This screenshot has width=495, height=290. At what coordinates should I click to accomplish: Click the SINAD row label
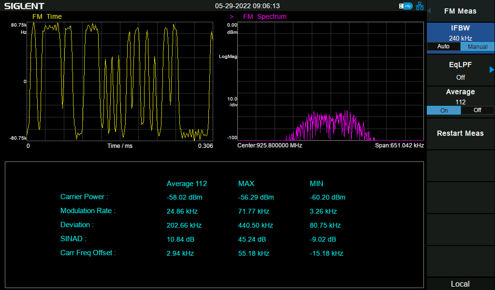coord(73,239)
